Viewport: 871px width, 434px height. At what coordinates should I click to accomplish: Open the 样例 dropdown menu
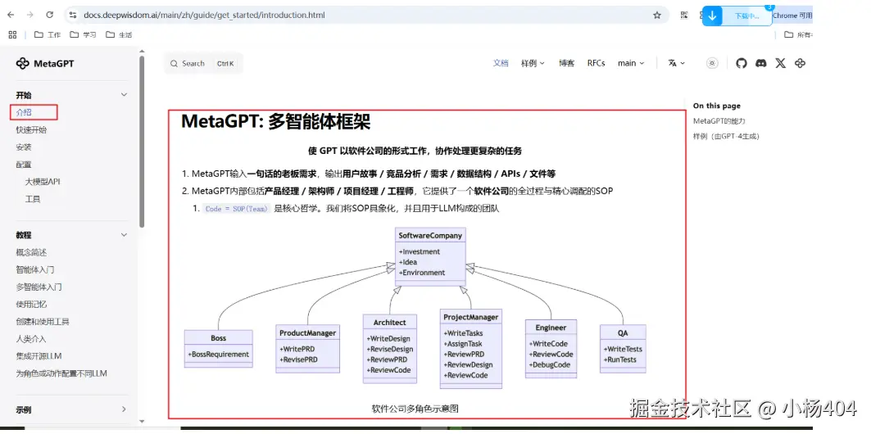(x=533, y=63)
